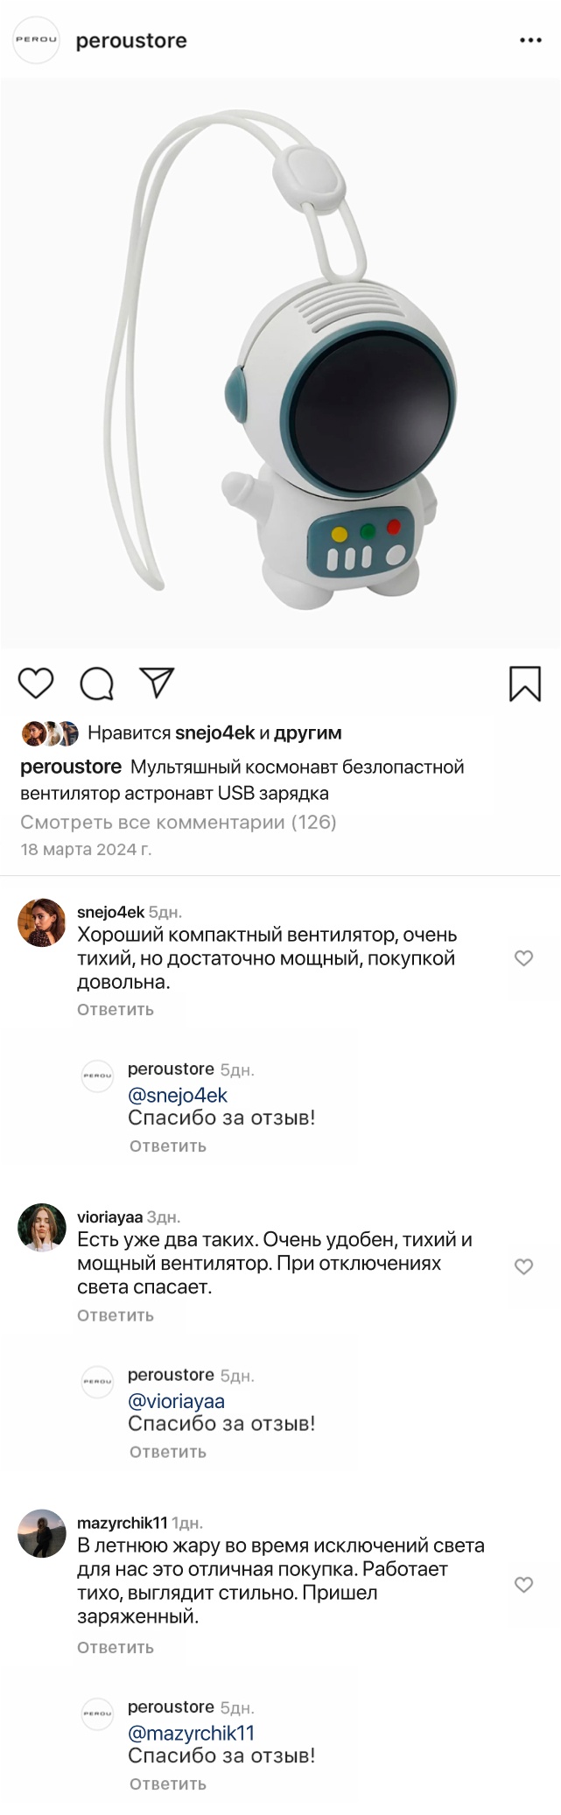
Task: Open vioriayaa's profile picture
Action: 42,1227
